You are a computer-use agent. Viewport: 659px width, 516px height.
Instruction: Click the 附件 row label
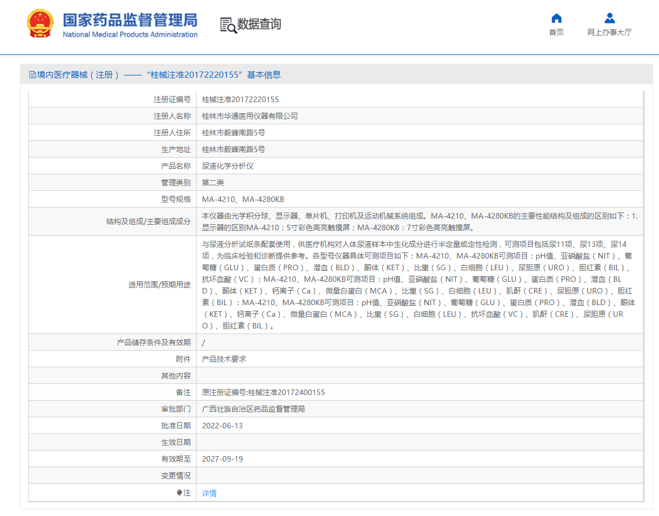coord(183,359)
